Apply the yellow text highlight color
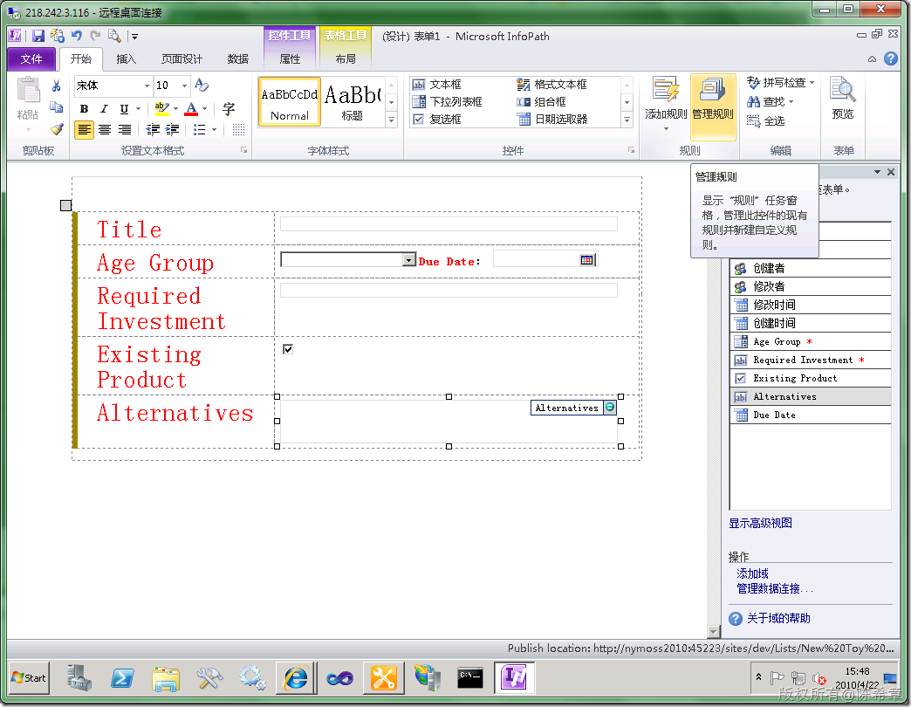 coord(161,108)
